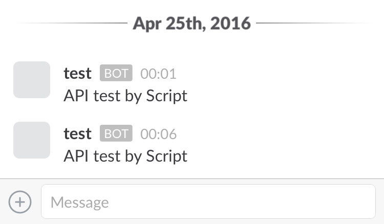
Task: Open the 00:01 timestamp link
Action: coord(158,74)
